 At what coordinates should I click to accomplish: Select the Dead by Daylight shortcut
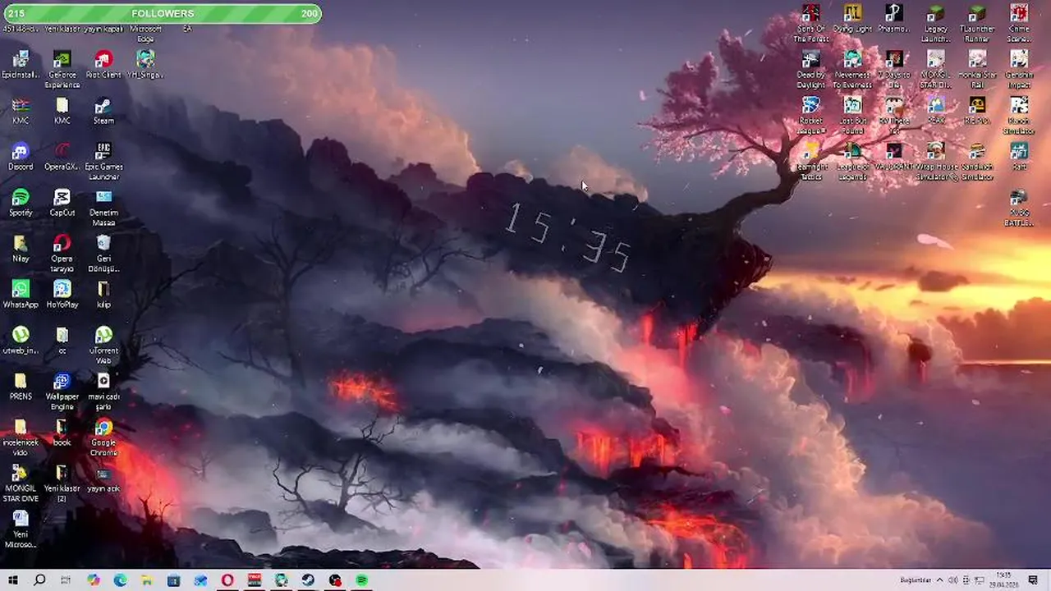810,69
